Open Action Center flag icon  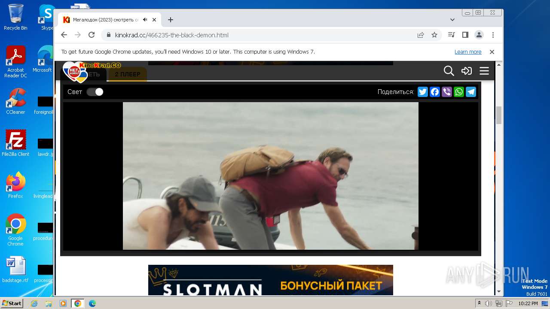[x=509, y=303]
